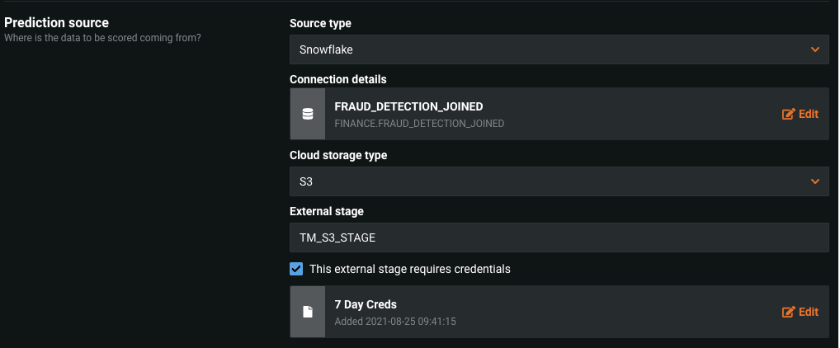The image size is (840, 348).
Task: Click the Prediction source heading
Action: [x=56, y=23]
